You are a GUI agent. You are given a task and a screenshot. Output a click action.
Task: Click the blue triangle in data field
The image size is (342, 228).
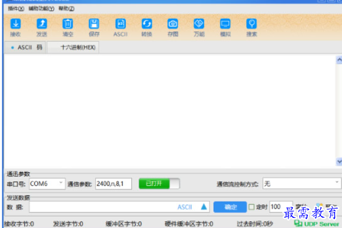(204, 206)
